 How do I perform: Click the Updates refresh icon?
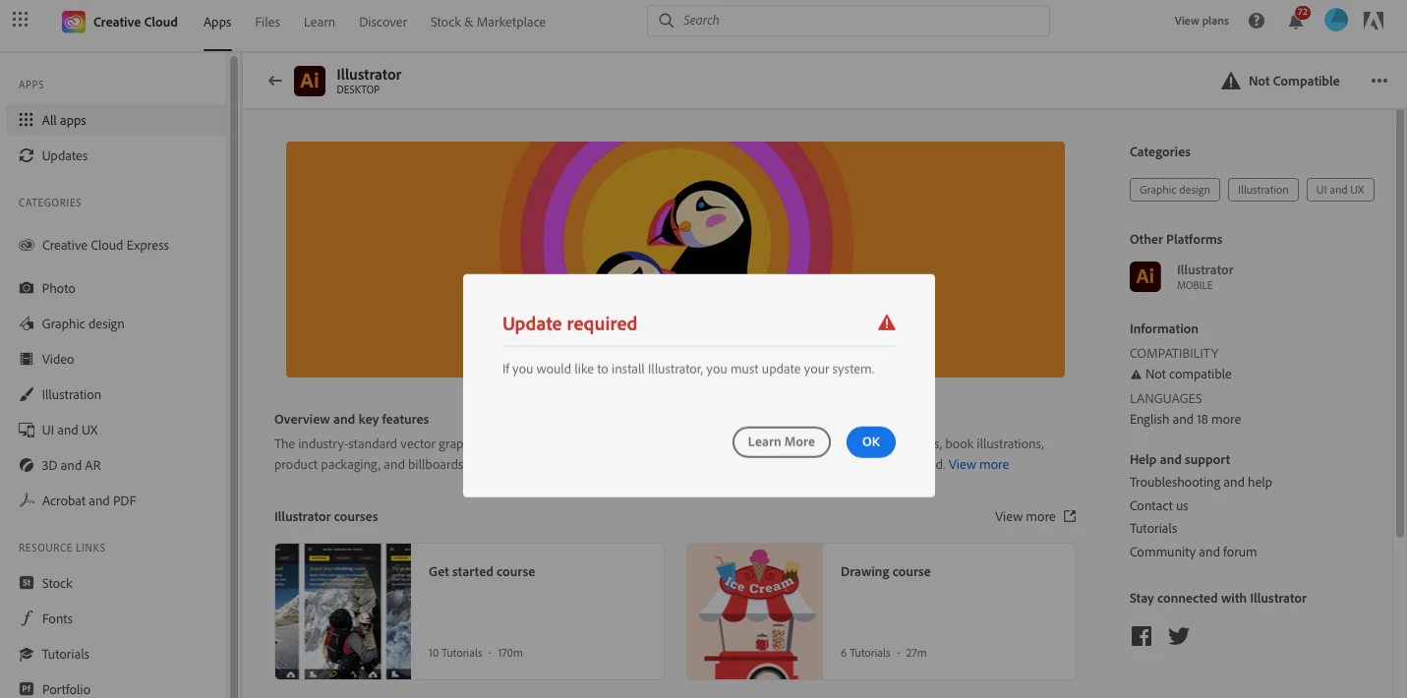coord(27,155)
